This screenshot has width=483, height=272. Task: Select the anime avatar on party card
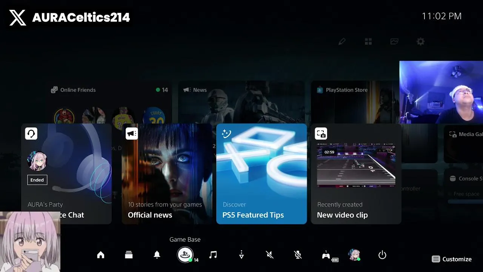37,161
